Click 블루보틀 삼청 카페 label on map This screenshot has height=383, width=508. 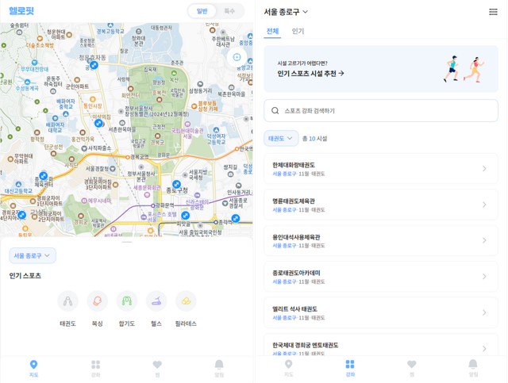(208, 106)
